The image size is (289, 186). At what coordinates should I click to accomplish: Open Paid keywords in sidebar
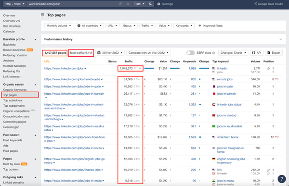[13, 140]
